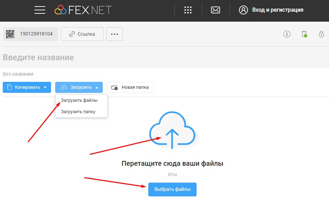The height and width of the screenshot is (206, 329).
Task: Click the lock icon
Action: pyautogui.click(x=321, y=34)
